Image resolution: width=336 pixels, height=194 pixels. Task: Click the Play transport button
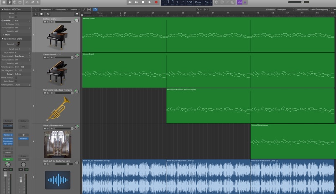click(150, 2)
